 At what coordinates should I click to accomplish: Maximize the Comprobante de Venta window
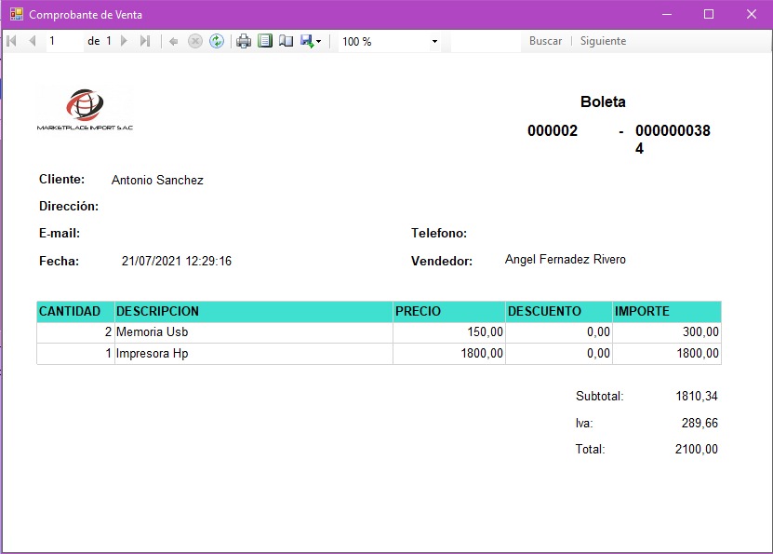[709, 14]
